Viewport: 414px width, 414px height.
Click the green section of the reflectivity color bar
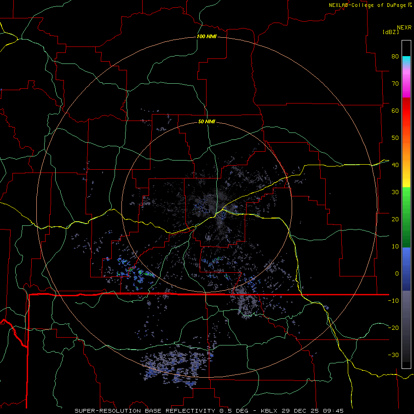pos(406,217)
